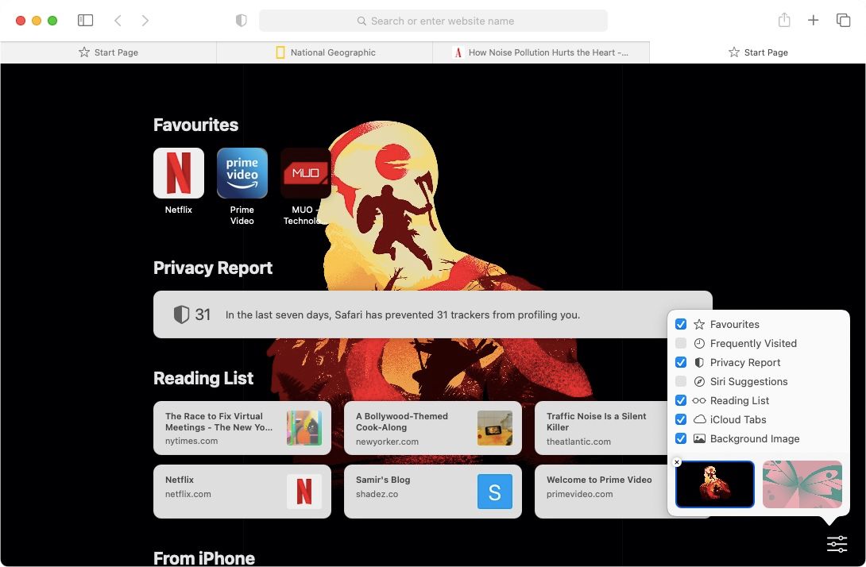Image resolution: width=866 pixels, height=567 pixels.
Task: Select the warrior silhouette background thumbnail
Action: tap(715, 484)
